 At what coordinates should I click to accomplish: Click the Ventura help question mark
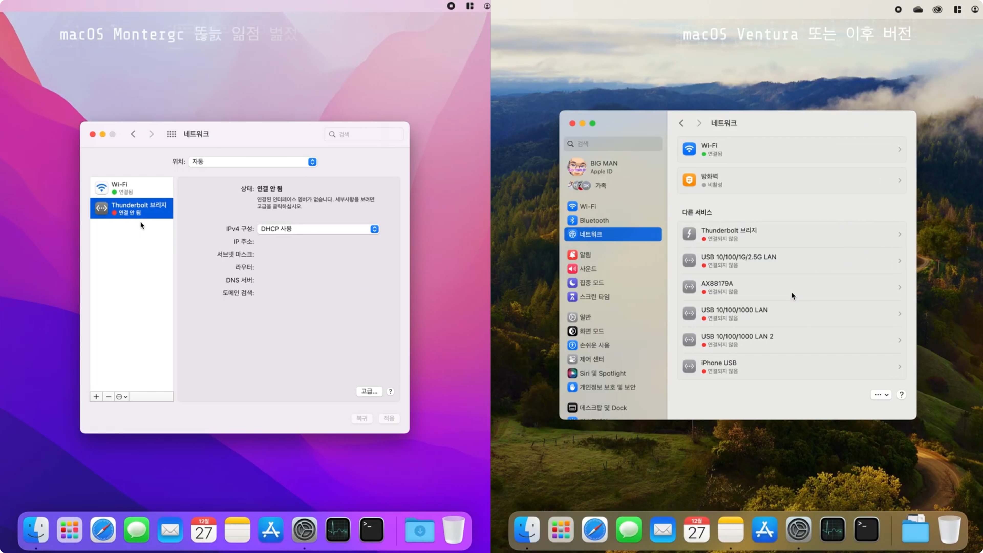point(901,395)
